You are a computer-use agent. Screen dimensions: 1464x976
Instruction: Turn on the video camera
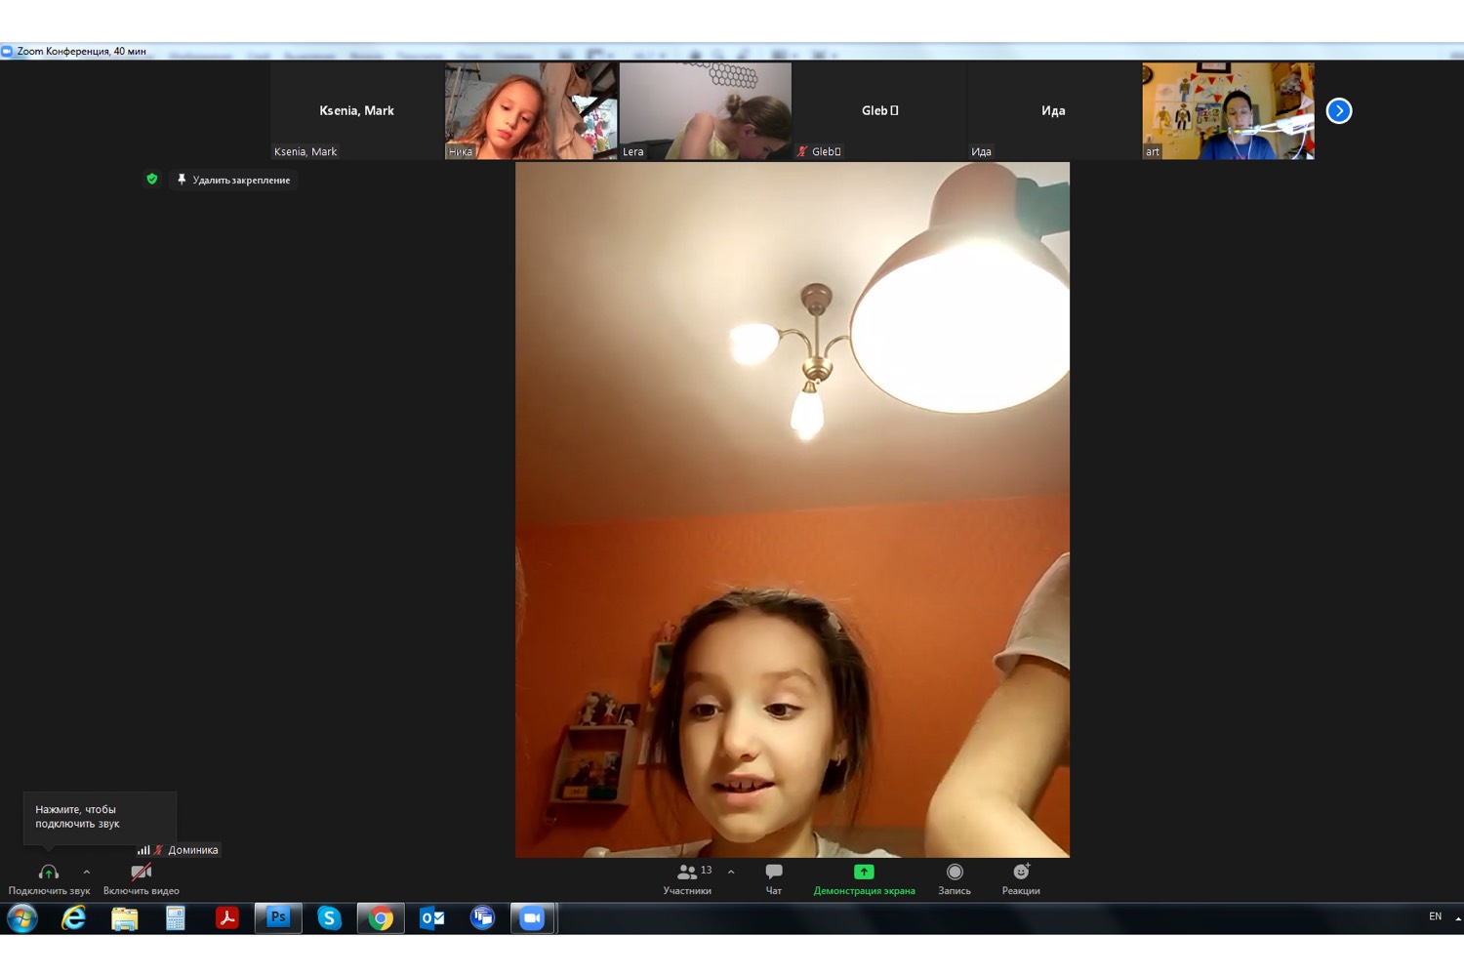click(142, 873)
